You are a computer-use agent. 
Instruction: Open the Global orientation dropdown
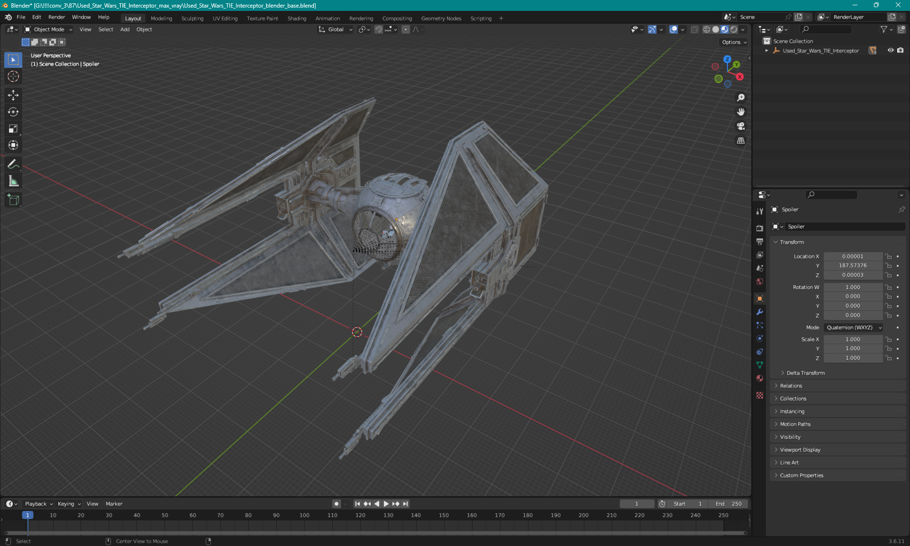coord(336,29)
